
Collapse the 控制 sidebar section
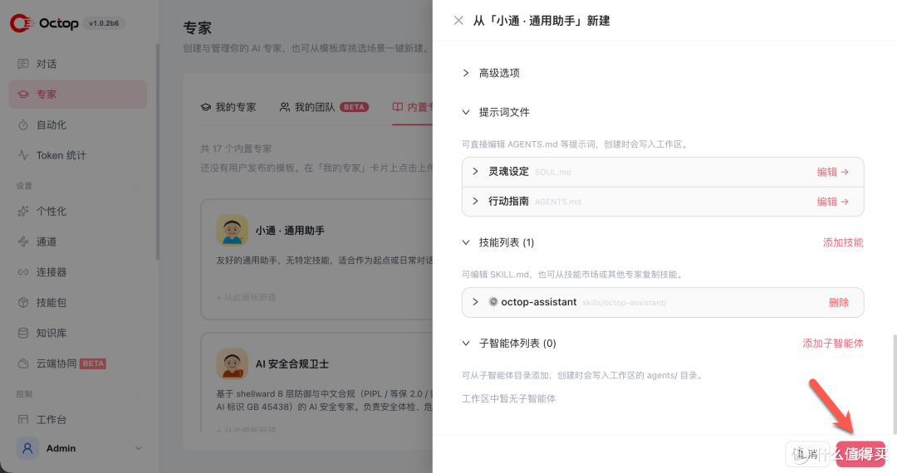click(135, 394)
